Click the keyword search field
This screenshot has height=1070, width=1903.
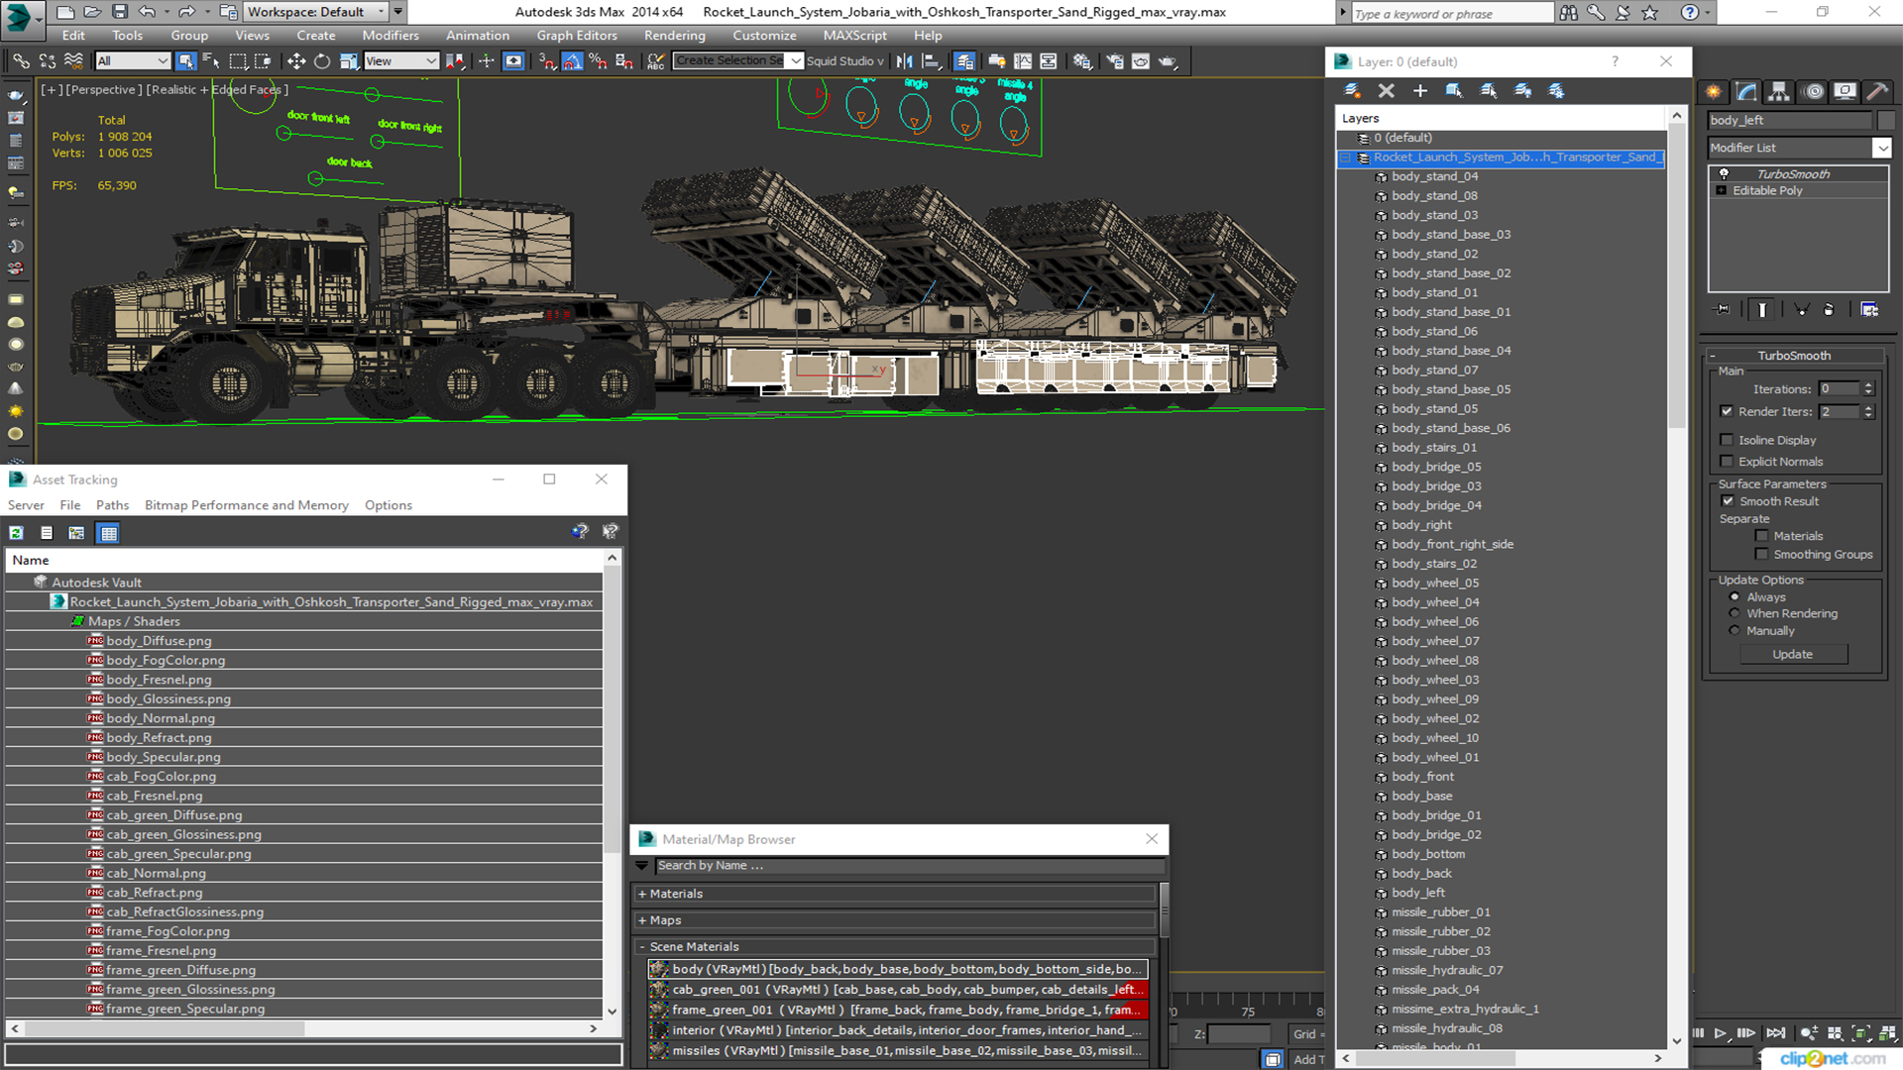(x=1452, y=14)
